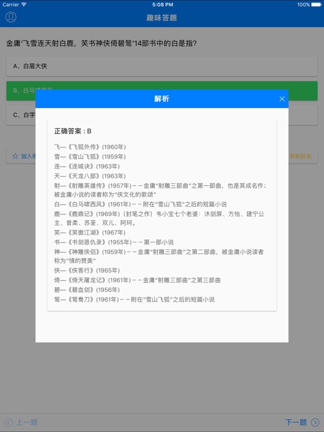The width and height of the screenshot is (324, 432).
Task: Open the user profile icon
Action: (x=11, y=17)
